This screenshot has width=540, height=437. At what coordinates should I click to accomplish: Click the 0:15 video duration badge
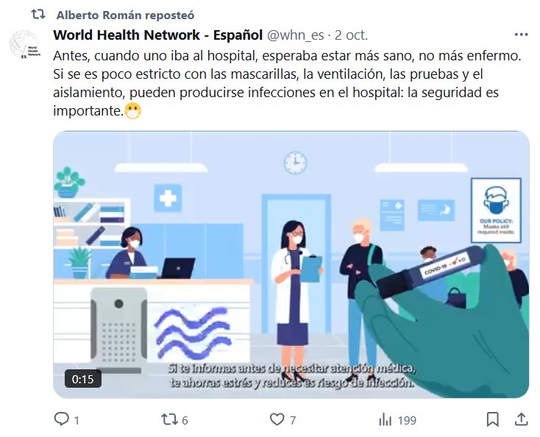coord(82,379)
